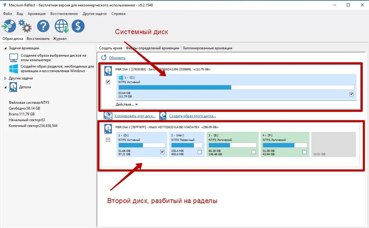The image size is (369, 228).
Task: Open the Вид menu
Action: click(20, 14)
